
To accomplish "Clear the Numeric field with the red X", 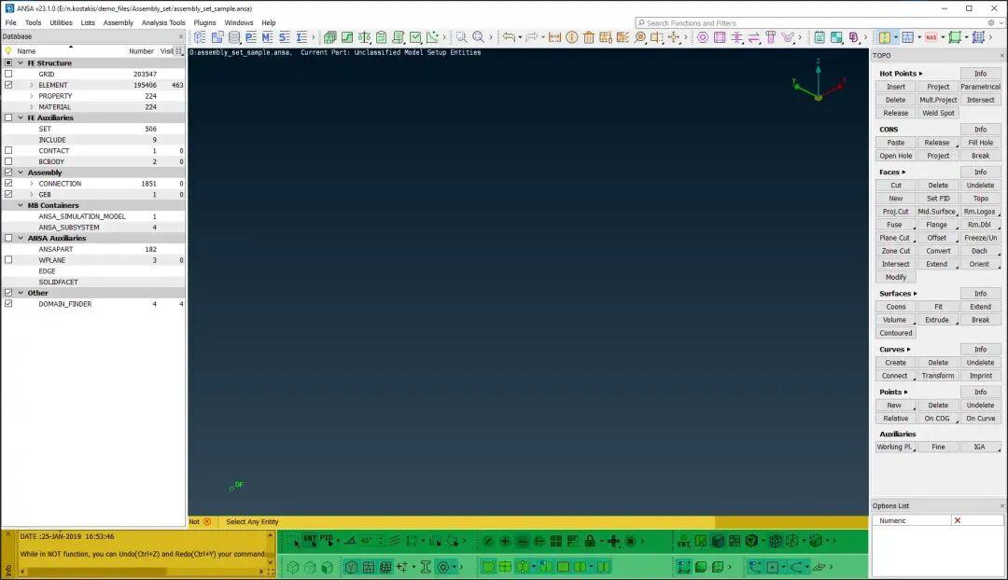I will click(x=958, y=520).
